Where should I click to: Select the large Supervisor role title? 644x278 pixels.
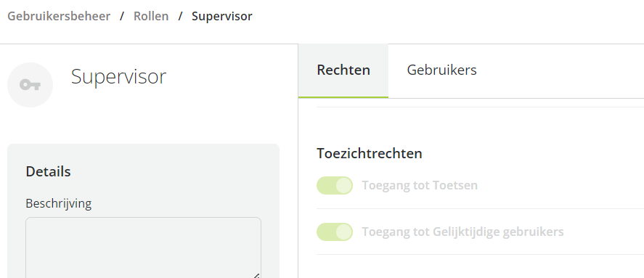click(118, 76)
